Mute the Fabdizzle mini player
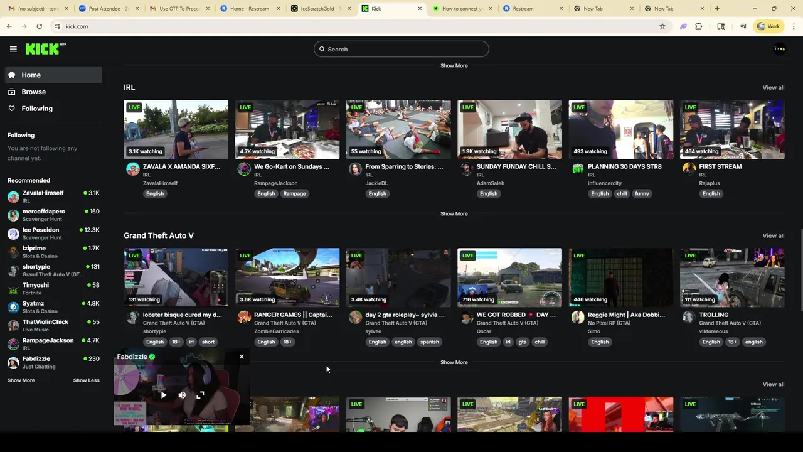The width and height of the screenshot is (803, 452). point(182,395)
